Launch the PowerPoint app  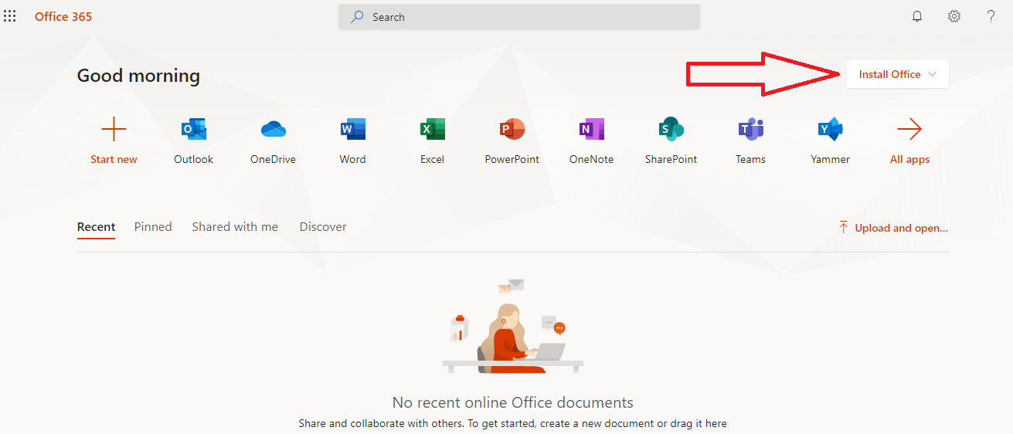(512, 129)
